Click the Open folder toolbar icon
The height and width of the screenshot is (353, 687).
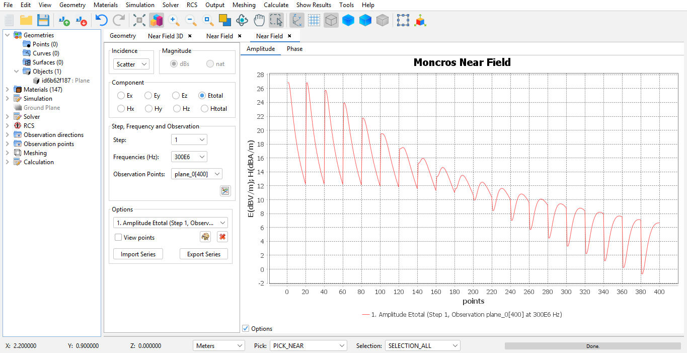[x=26, y=20]
